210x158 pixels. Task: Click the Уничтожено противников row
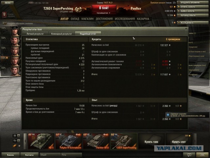pyautogui.click(x=55, y=77)
